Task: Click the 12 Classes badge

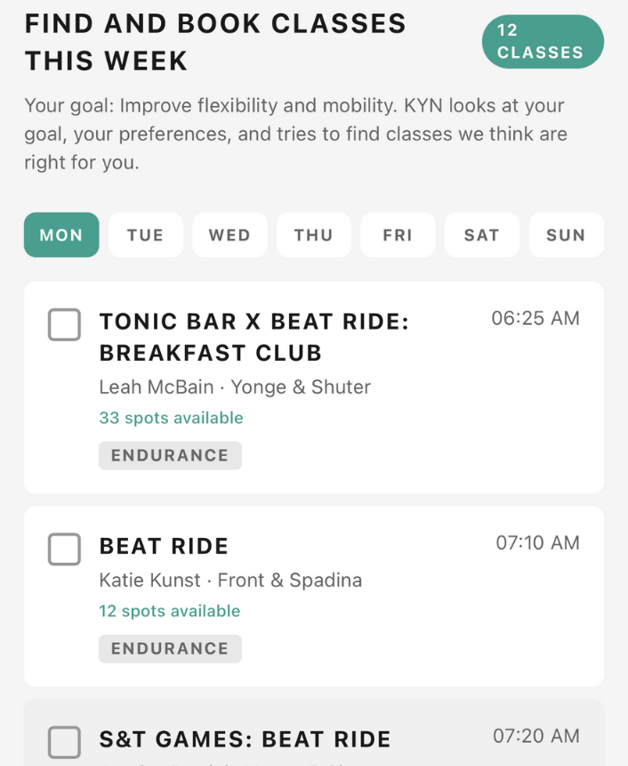Action: tap(542, 41)
